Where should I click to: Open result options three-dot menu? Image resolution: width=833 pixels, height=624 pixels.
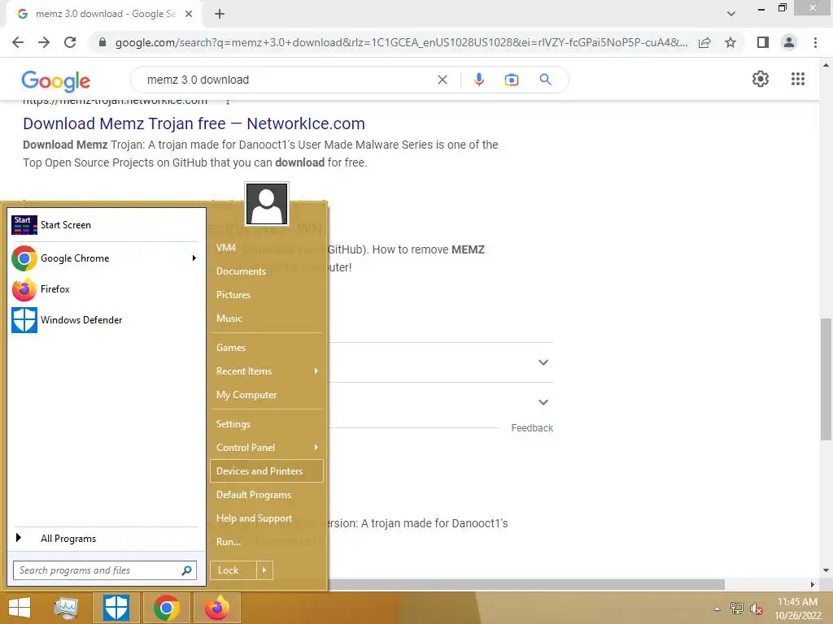click(x=228, y=102)
